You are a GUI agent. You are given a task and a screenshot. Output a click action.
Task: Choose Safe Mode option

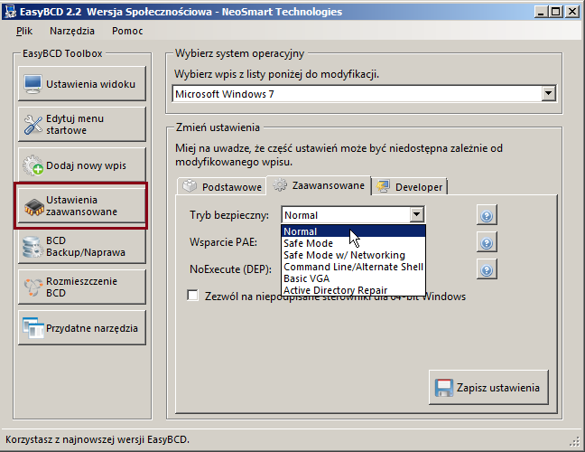[x=353, y=243]
